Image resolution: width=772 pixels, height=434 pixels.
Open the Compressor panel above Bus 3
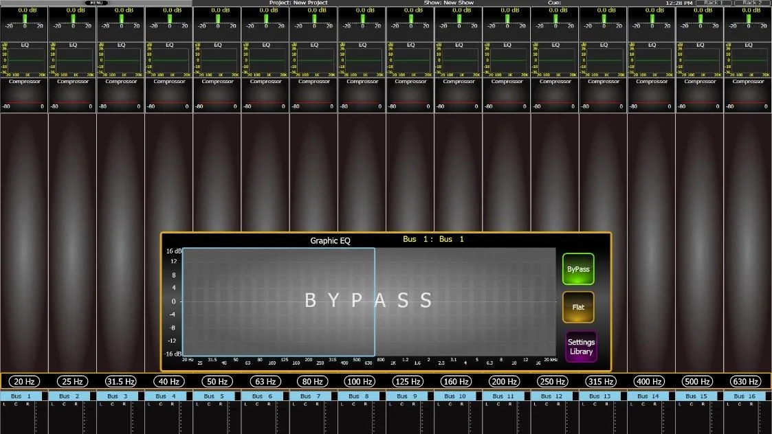pyautogui.click(x=120, y=95)
